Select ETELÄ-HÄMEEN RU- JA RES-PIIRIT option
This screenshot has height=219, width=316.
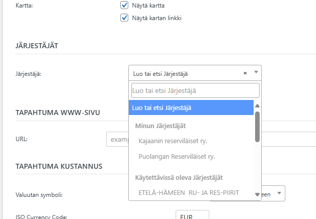pyautogui.click(x=188, y=192)
